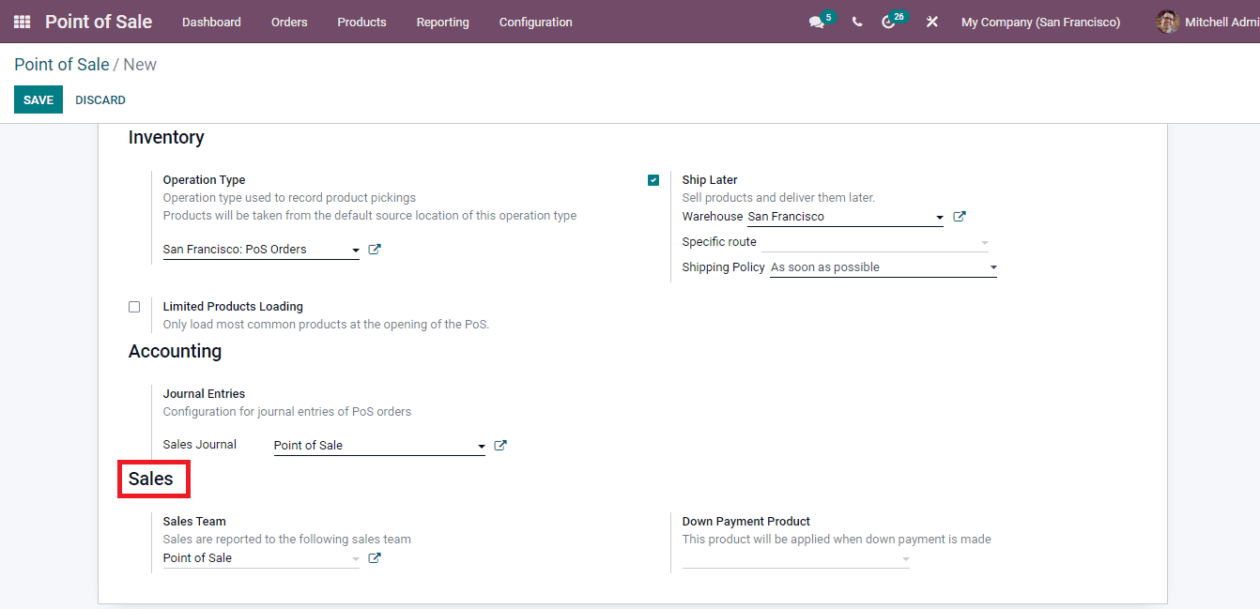Enable Limited Products Loading
The image size is (1260, 609).
tap(134, 306)
